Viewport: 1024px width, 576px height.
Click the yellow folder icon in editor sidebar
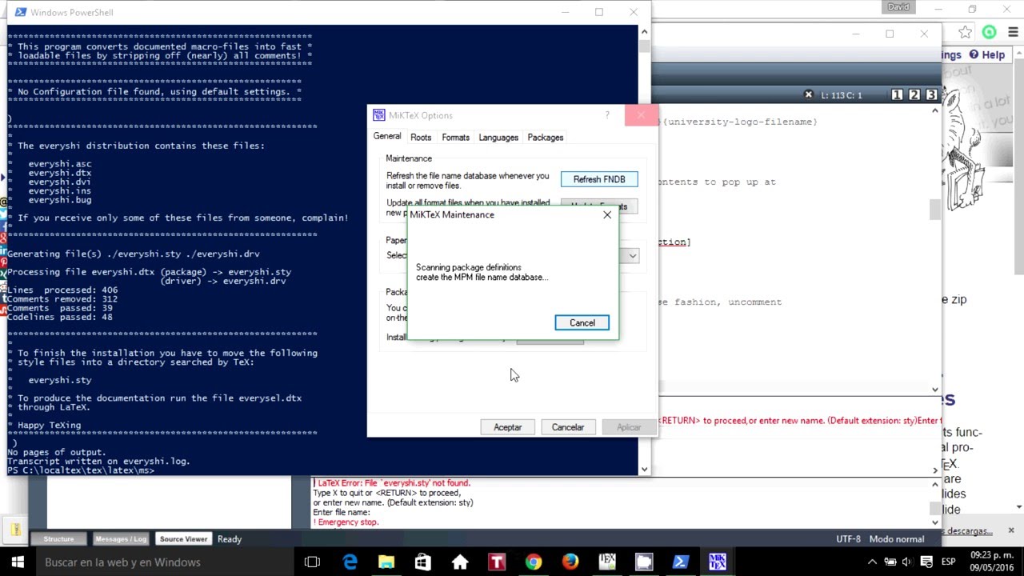pyautogui.click(x=15, y=529)
